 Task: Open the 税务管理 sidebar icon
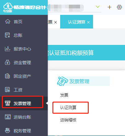[x=7, y=130]
